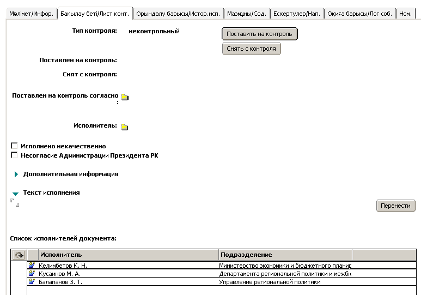Select row 'Келимбетов К. Н.'

(222, 266)
